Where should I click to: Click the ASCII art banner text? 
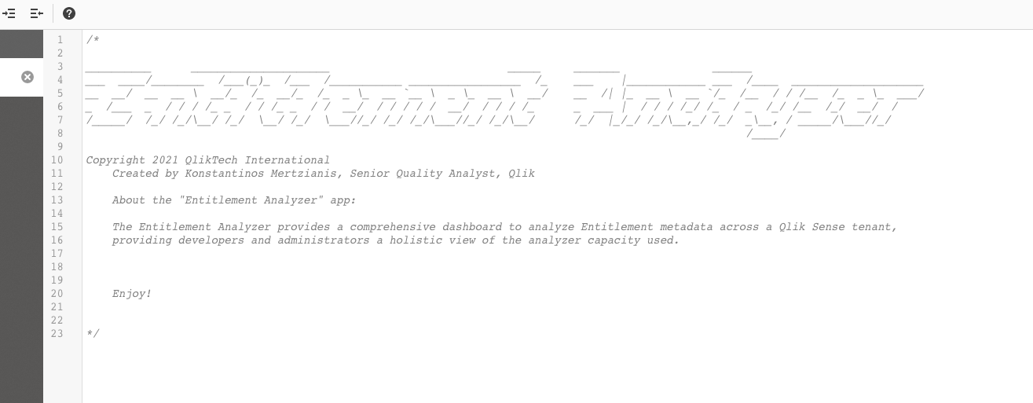click(x=504, y=101)
